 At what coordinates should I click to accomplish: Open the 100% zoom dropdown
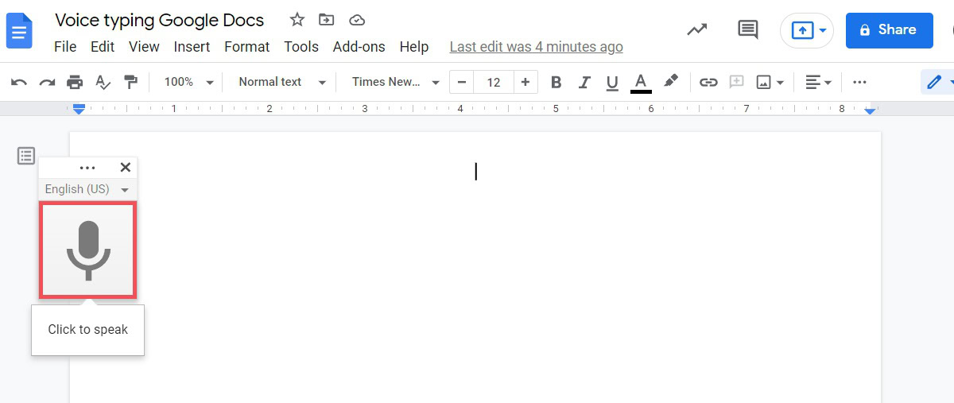point(188,82)
